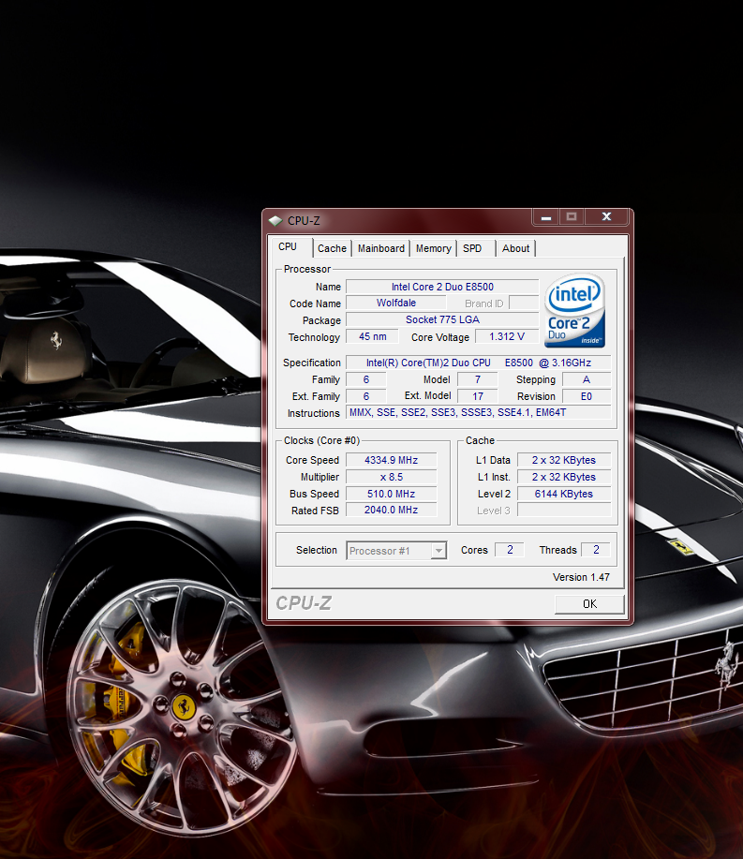
Task: Click the Threads count value
Action: click(596, 550)
